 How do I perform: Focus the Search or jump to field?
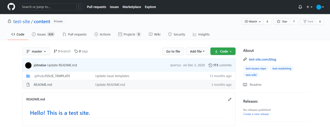[51, 7]
